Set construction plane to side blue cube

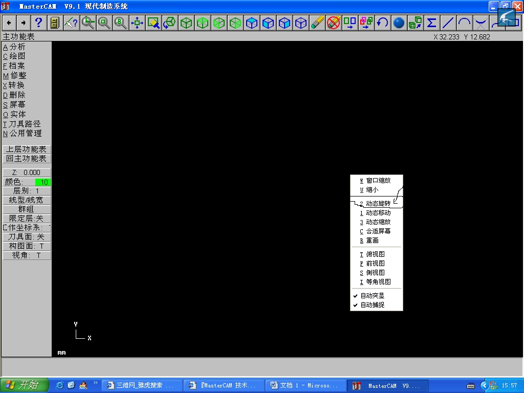point(285,23)
